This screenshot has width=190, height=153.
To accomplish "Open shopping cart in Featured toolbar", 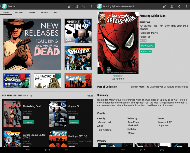I will (x=69, y=6).
